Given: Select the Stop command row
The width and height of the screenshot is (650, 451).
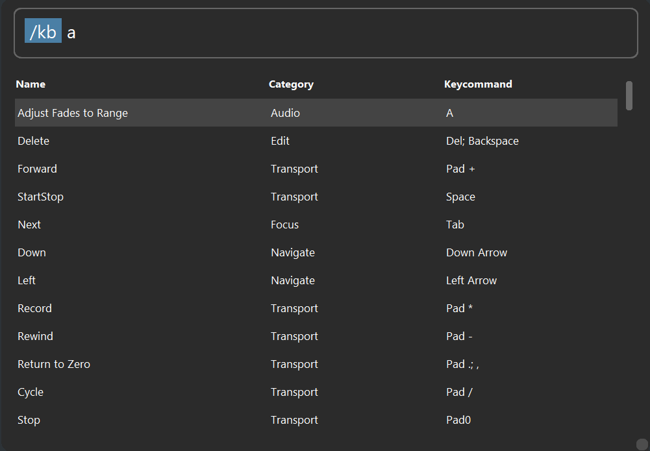Looking at the screenshot, I should click(316, 419).
